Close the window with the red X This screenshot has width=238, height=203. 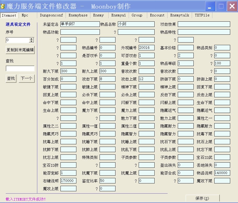click(x=232, y=6)
